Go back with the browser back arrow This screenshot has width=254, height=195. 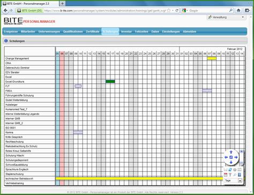(x=5, y=11)
